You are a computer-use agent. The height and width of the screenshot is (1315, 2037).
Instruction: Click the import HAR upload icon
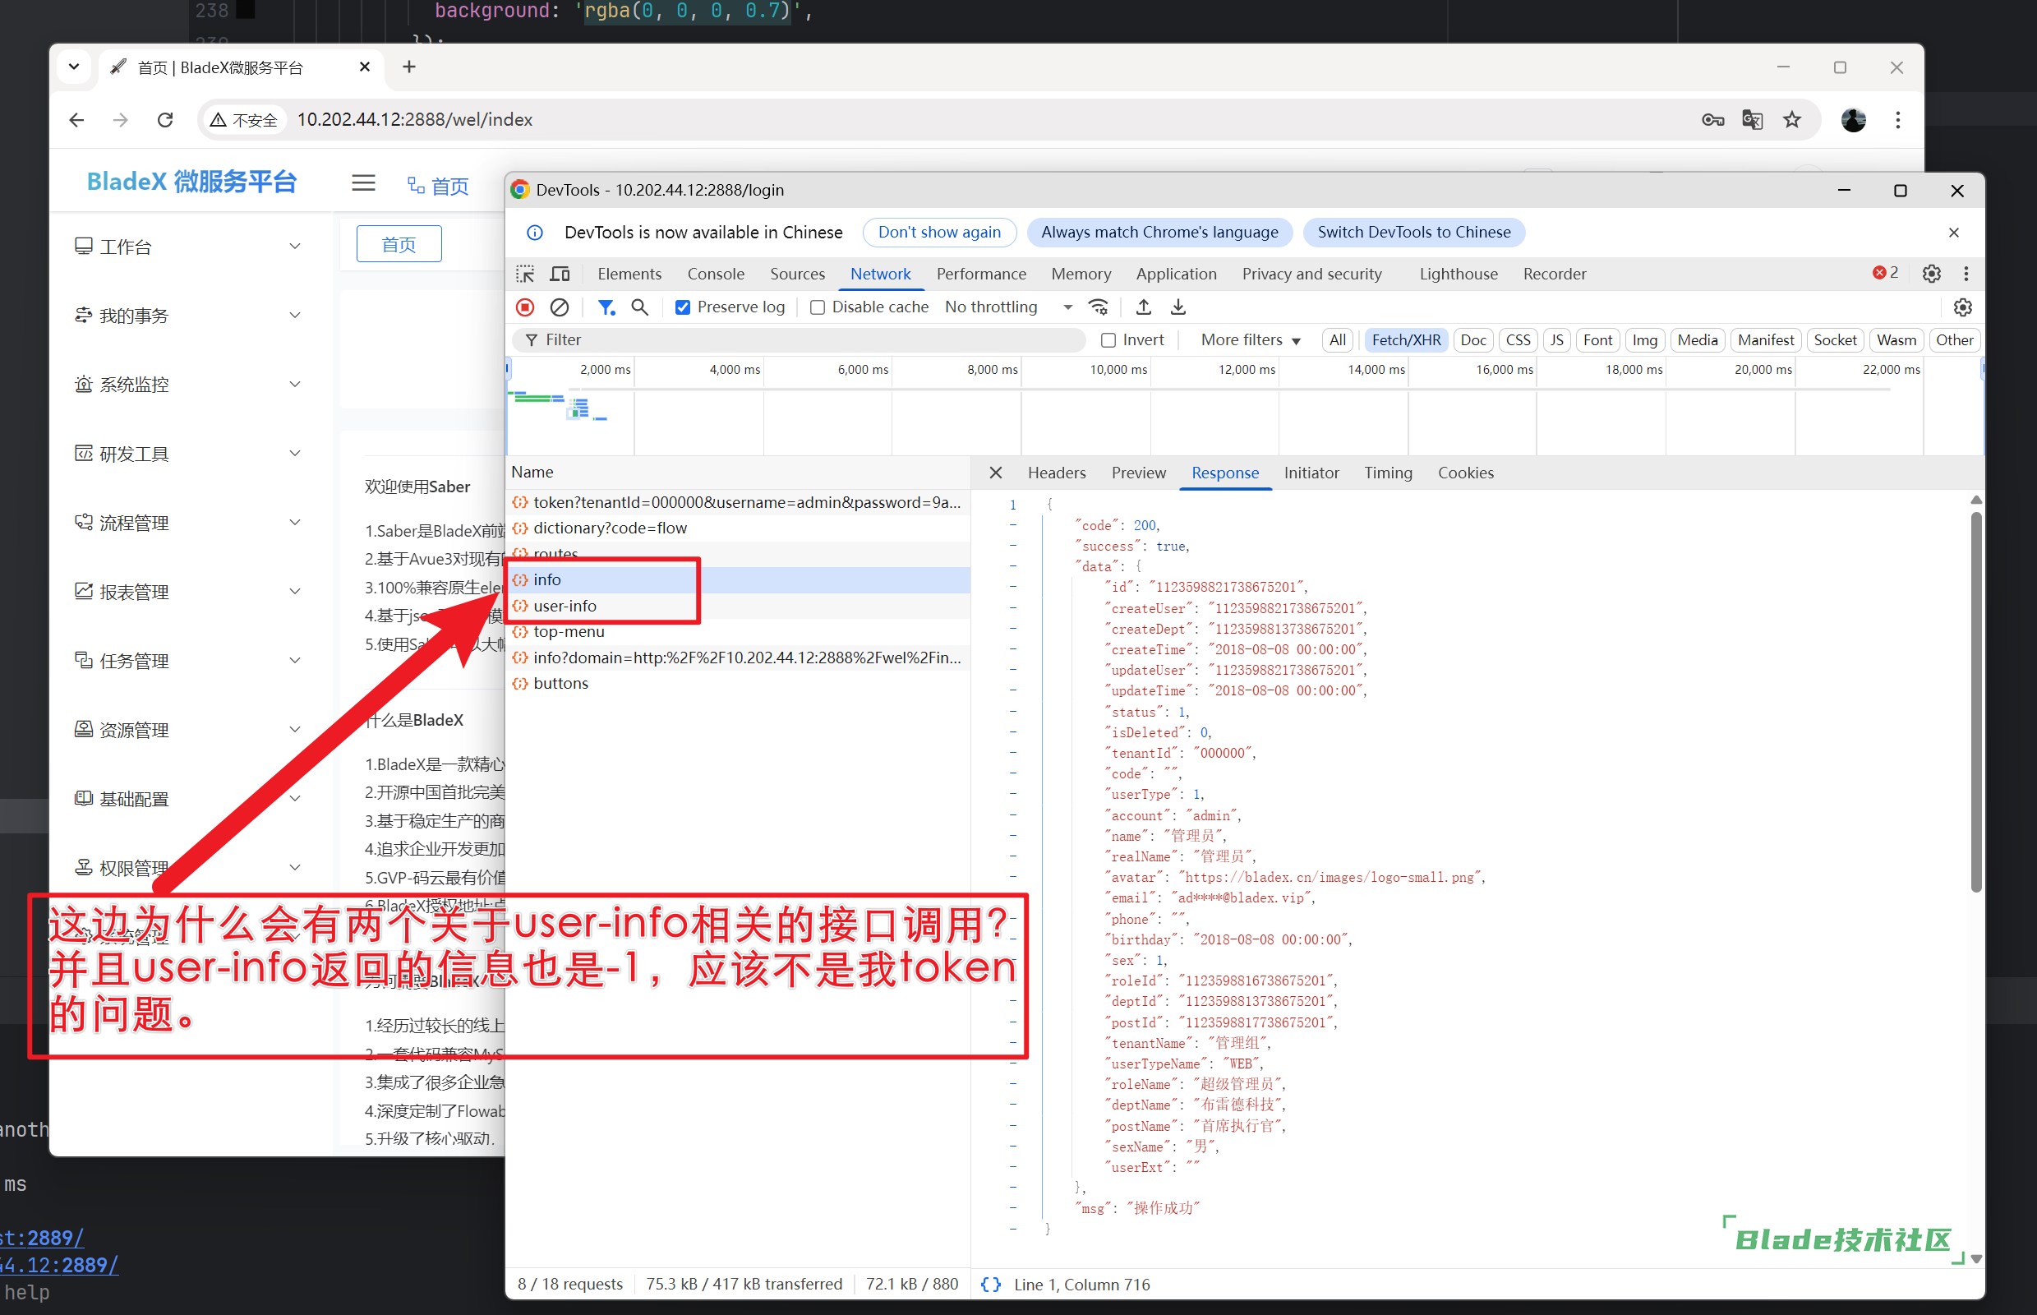tap(1144, 307)
